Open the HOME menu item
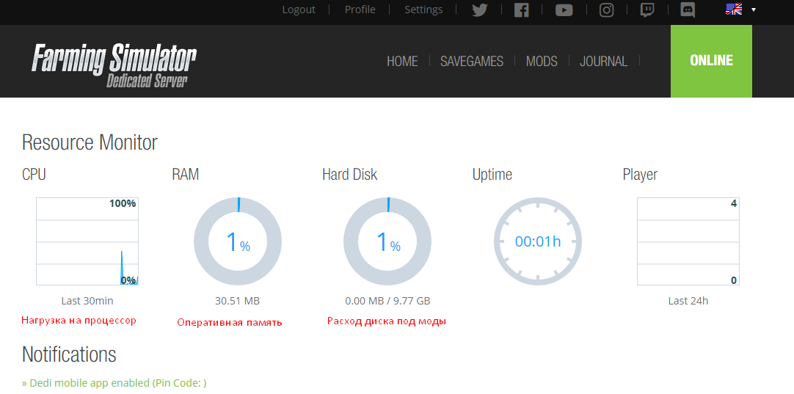Screen dimensions: 794x394 pos(402,62)
